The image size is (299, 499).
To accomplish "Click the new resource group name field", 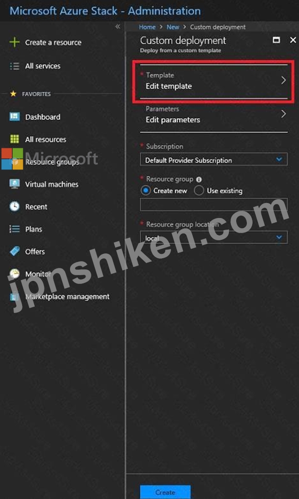I will (214, 204).
